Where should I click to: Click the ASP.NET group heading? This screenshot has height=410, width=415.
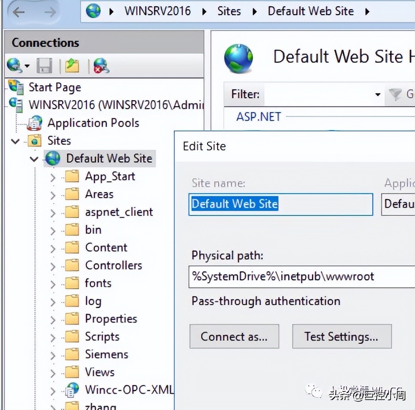(258, 117)
